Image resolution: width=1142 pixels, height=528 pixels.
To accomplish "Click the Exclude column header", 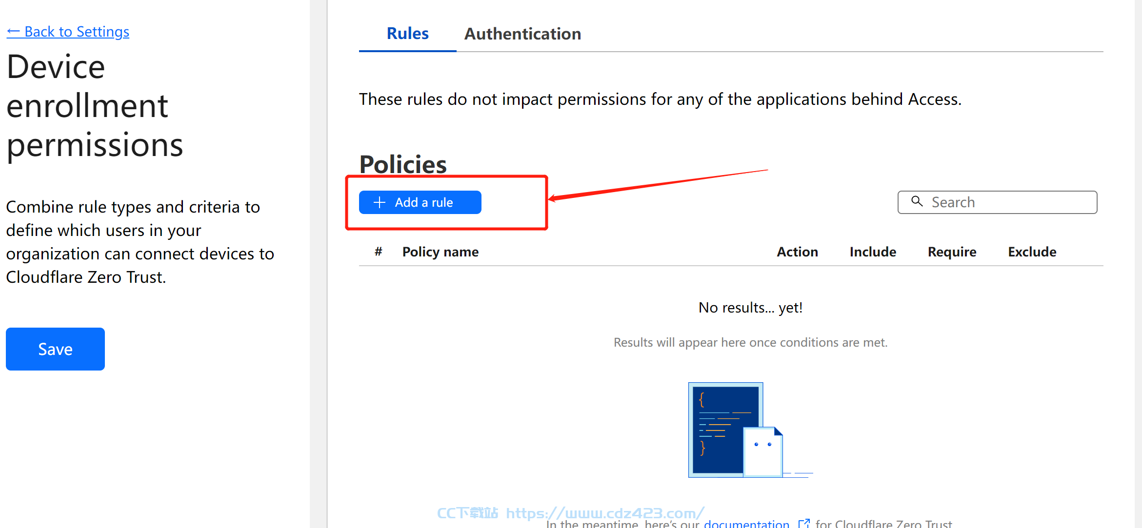I will click(1032, 252).
